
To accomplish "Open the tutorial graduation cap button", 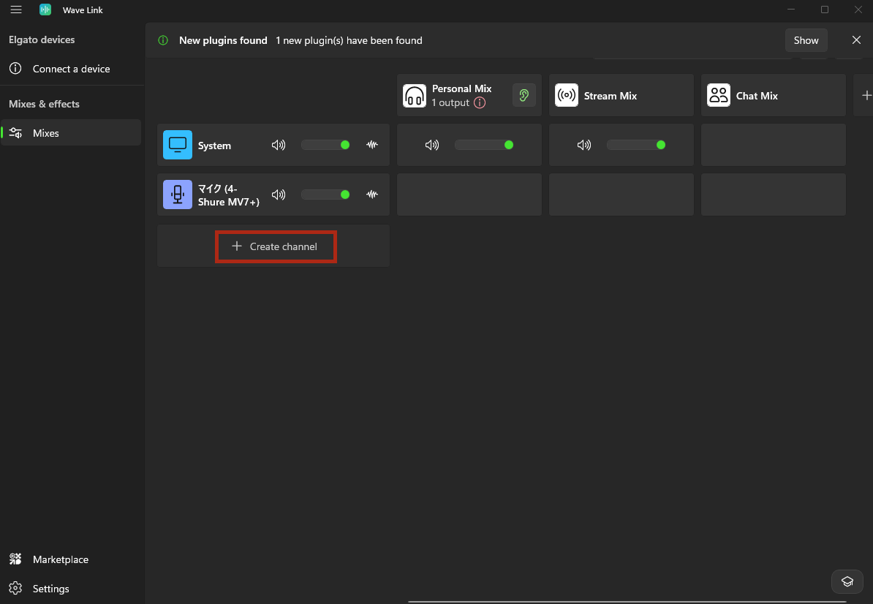I will [847, 582].
